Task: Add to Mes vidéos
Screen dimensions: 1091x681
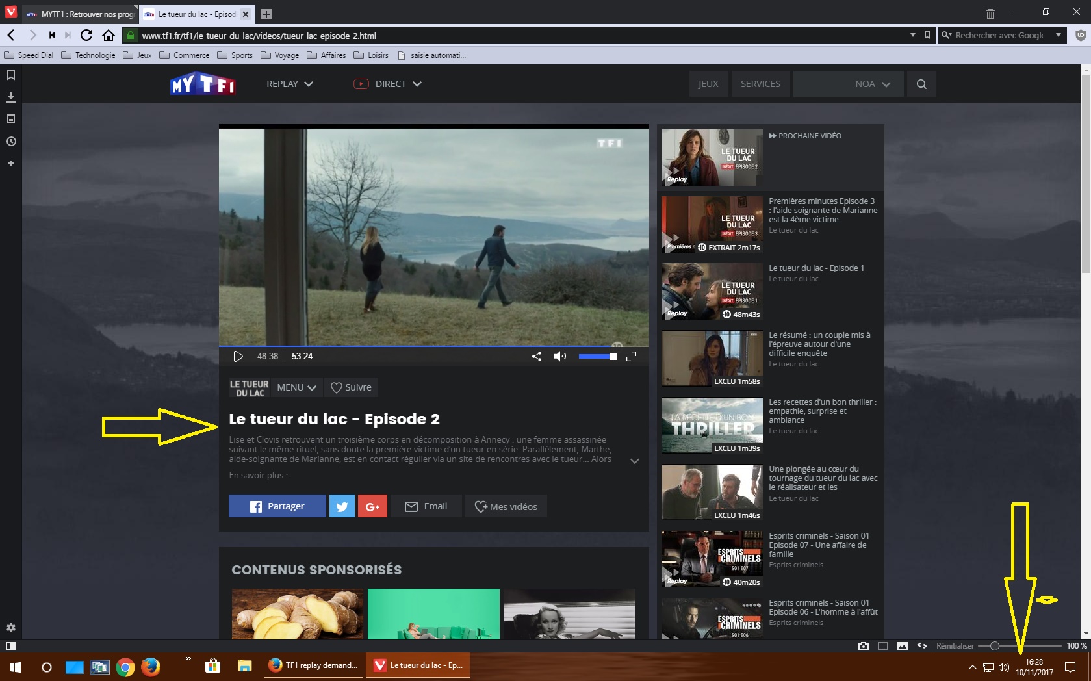Action: pyautogui.click(x=506, y=506)
